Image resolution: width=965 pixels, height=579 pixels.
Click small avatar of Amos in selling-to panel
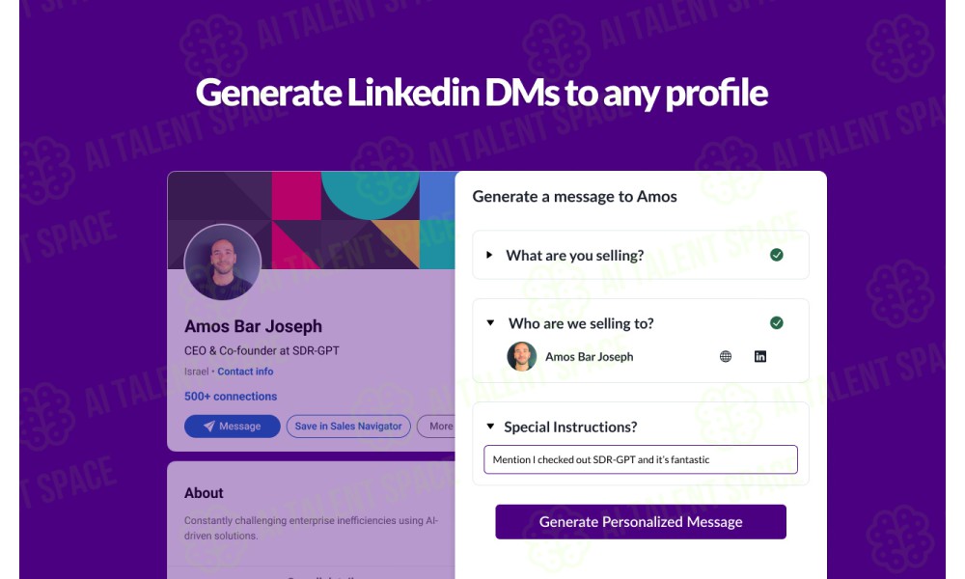click(522, 356)
